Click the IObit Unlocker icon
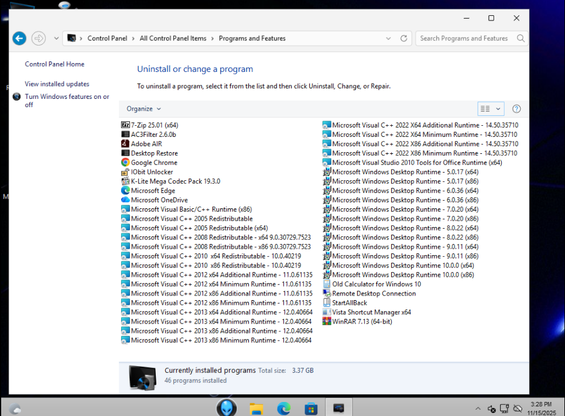The height and width of the screenshot is (416, 565). 125,172
